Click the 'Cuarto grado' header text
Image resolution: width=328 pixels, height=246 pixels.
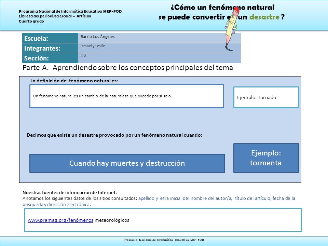click(x=31, y=21)
